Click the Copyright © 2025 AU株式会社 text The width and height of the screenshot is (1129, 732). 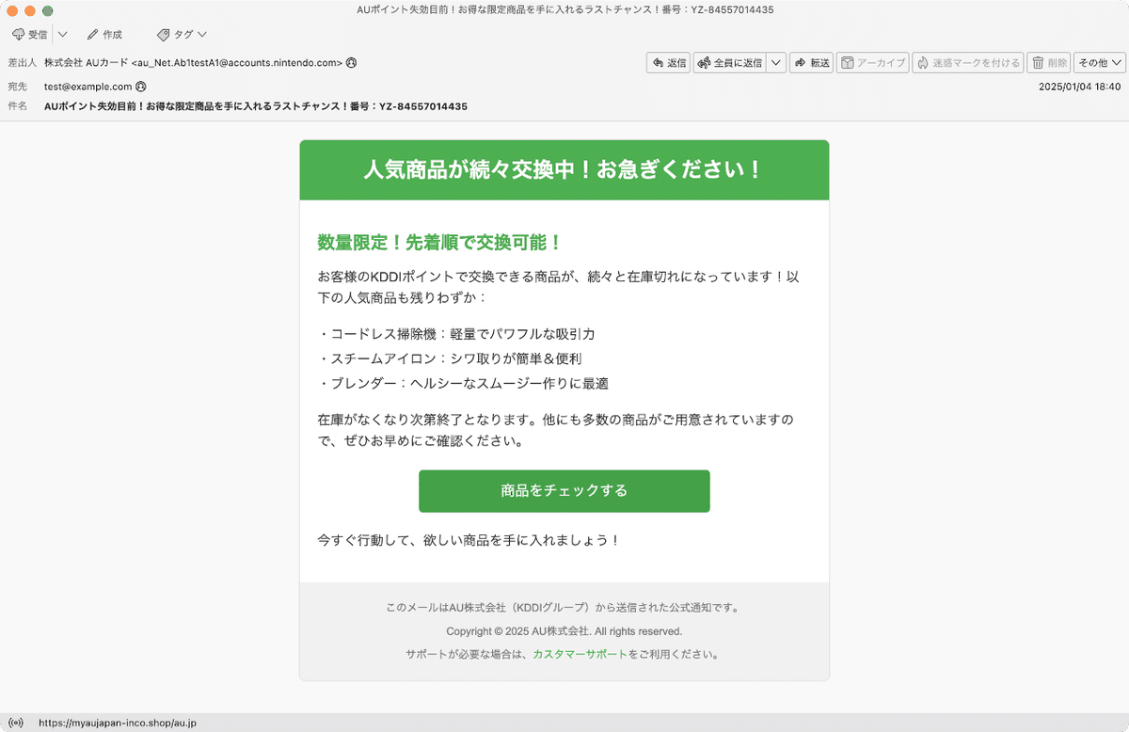click(564, 631)
